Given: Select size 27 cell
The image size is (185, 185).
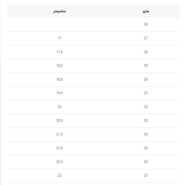Looking at the screenshot, I should [x=146, y=38].
